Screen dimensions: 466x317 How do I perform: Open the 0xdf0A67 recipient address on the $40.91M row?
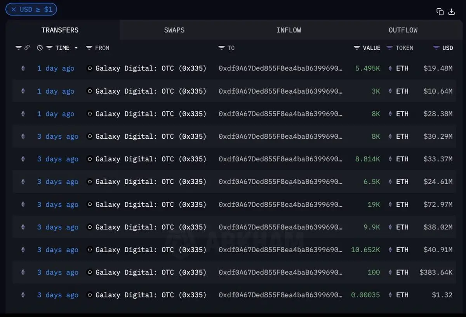tap(281, 250)
